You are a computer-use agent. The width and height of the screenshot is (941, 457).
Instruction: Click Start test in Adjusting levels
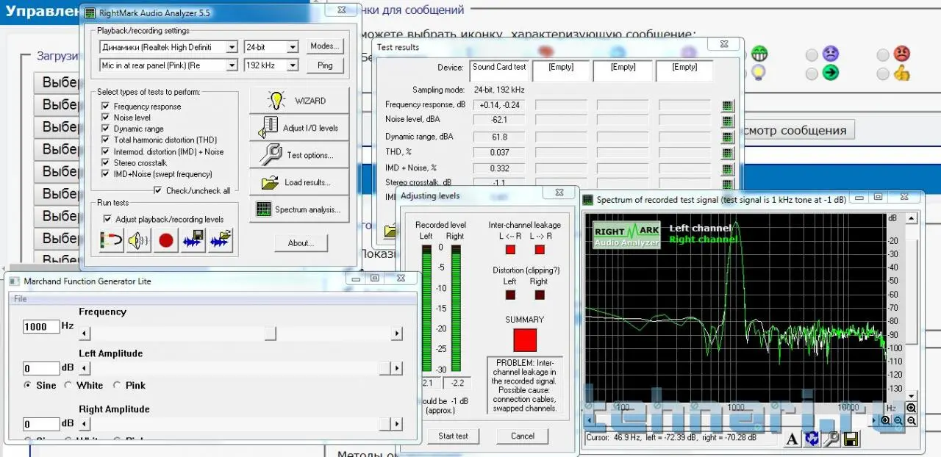tap(453, 436)
